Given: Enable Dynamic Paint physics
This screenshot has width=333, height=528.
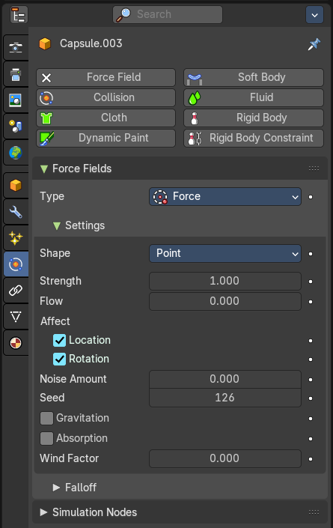Looking at the screenshot, I should pyautogui.click(x=106, y=138).
